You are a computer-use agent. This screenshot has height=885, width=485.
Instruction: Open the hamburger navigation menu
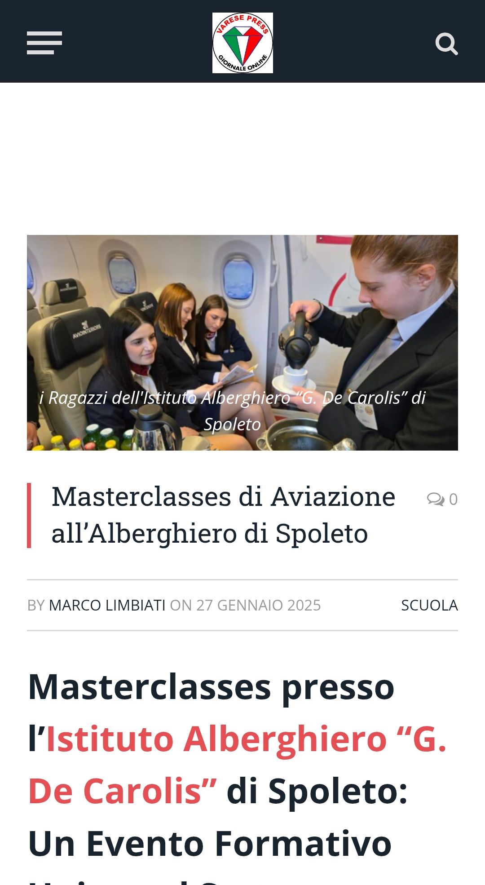44,43
